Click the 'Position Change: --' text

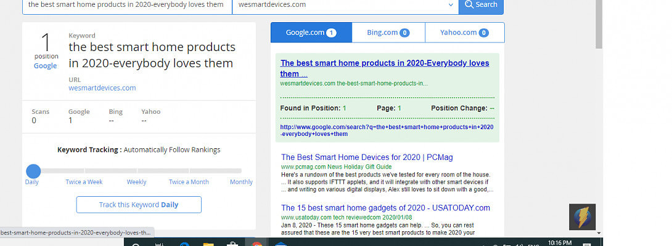(462, 108)
